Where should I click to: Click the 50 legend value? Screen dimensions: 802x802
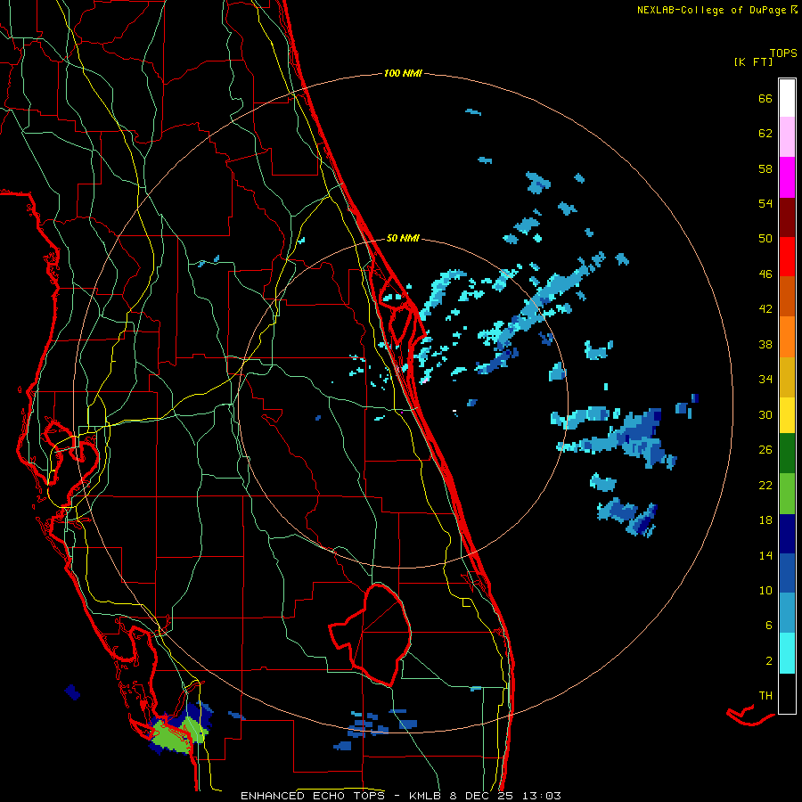click(x=765, y=239)
